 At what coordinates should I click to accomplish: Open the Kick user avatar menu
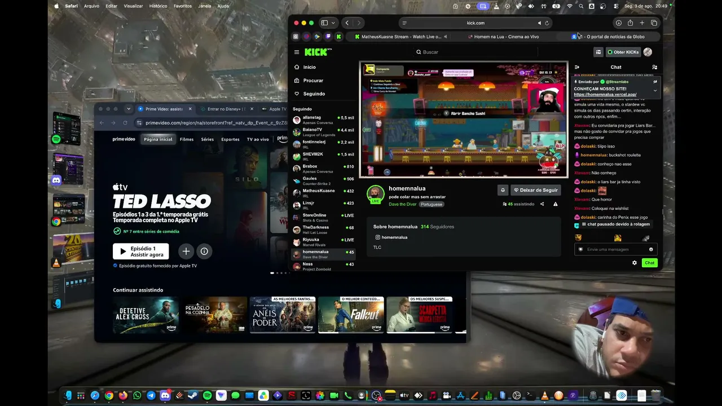pos(648,52)
